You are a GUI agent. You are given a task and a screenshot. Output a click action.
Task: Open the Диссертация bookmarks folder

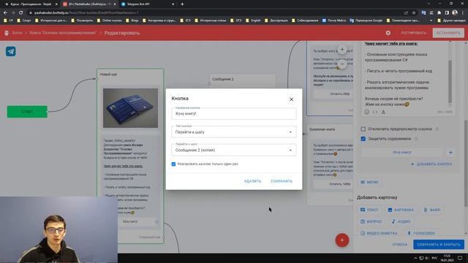point(276,20)
